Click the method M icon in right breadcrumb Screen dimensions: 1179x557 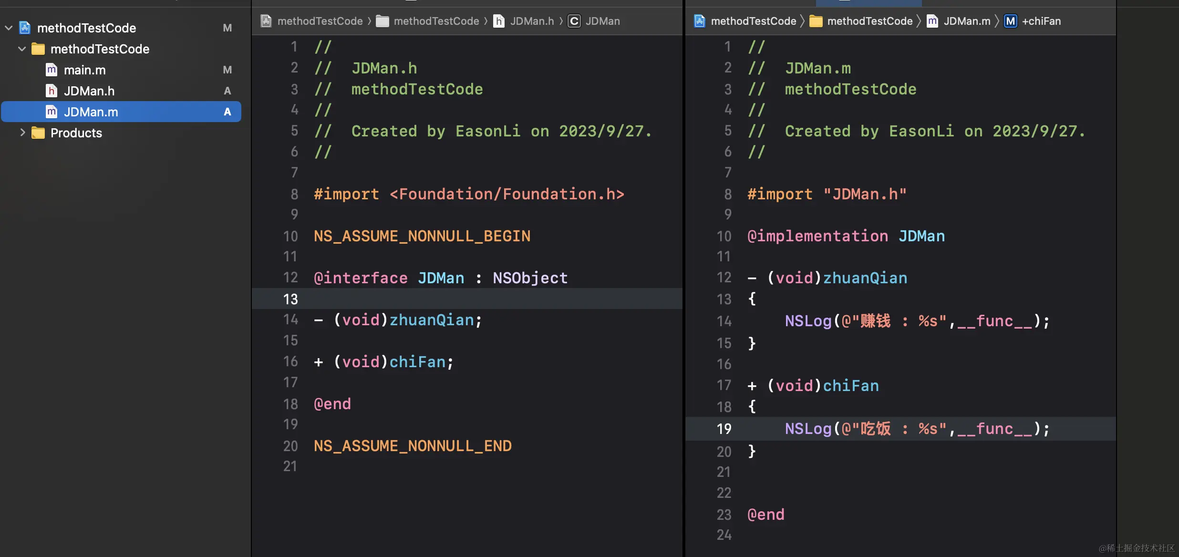pyautogui.click(x=1011, y=21)
